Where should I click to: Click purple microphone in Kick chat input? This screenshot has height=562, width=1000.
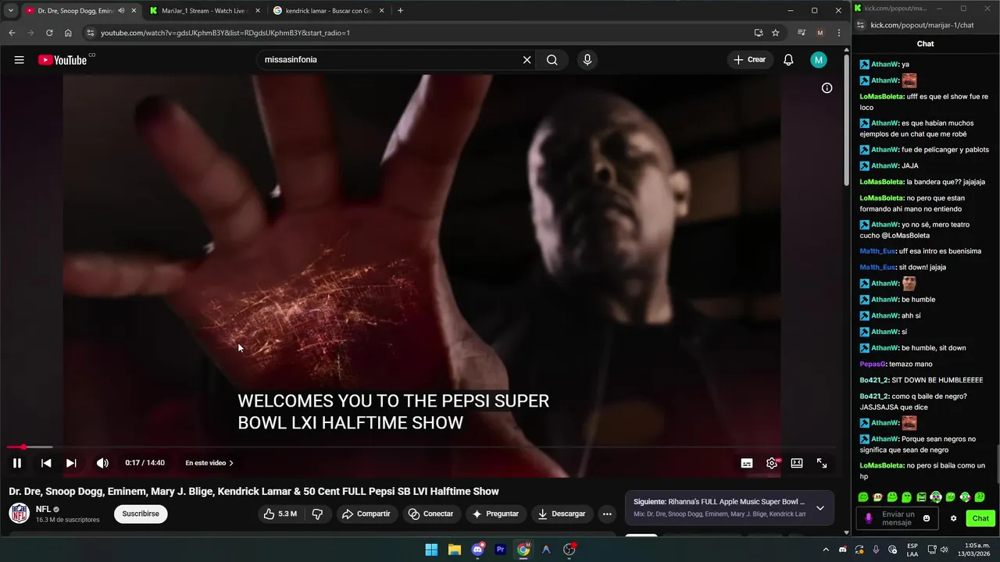click(868, 518)
